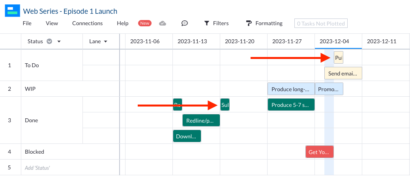Select the Produce long-... WIP task bar

click(x=291, y=89)
